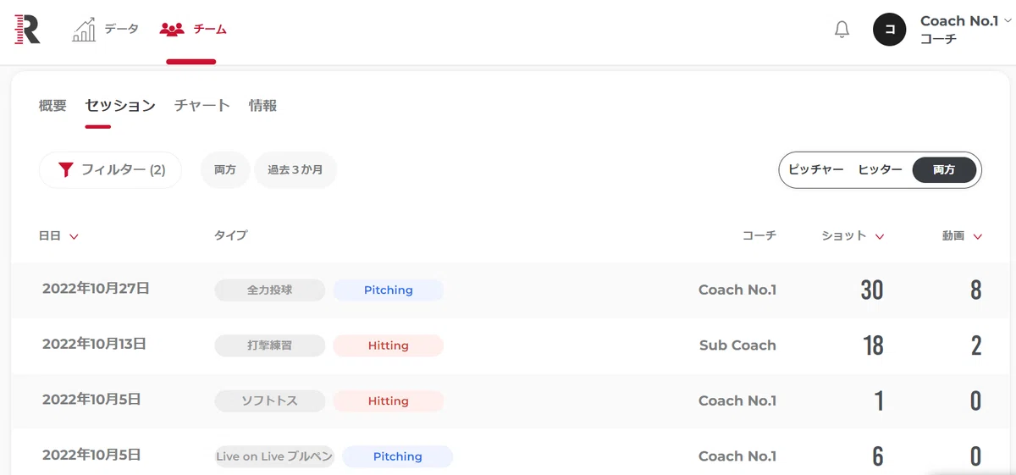Image resolution: width=1016 pixels, height=475 pixels.
Task: Open the 情報 tab
Action: 262,106
